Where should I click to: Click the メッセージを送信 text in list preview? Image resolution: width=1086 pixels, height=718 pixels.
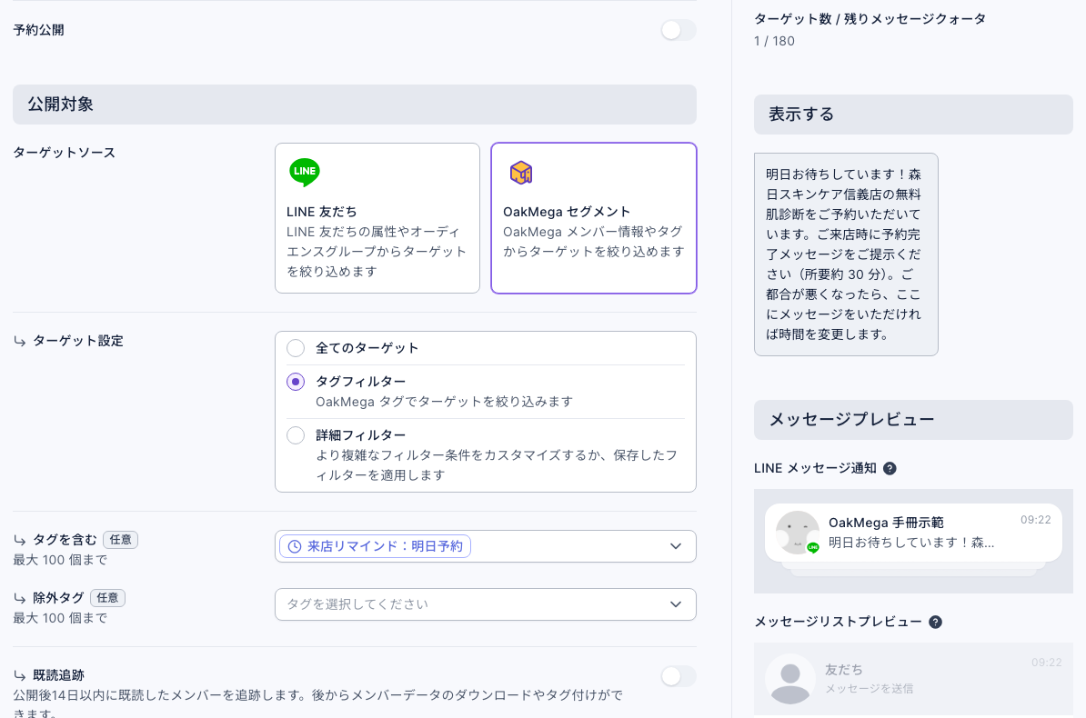click(x=870, y=689)
